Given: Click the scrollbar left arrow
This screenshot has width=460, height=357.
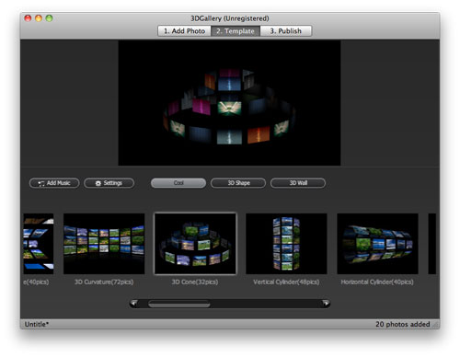Looking at the screenshot, I should pos(133,304).
